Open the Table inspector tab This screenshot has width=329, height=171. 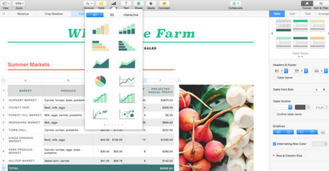coord(277,14)
